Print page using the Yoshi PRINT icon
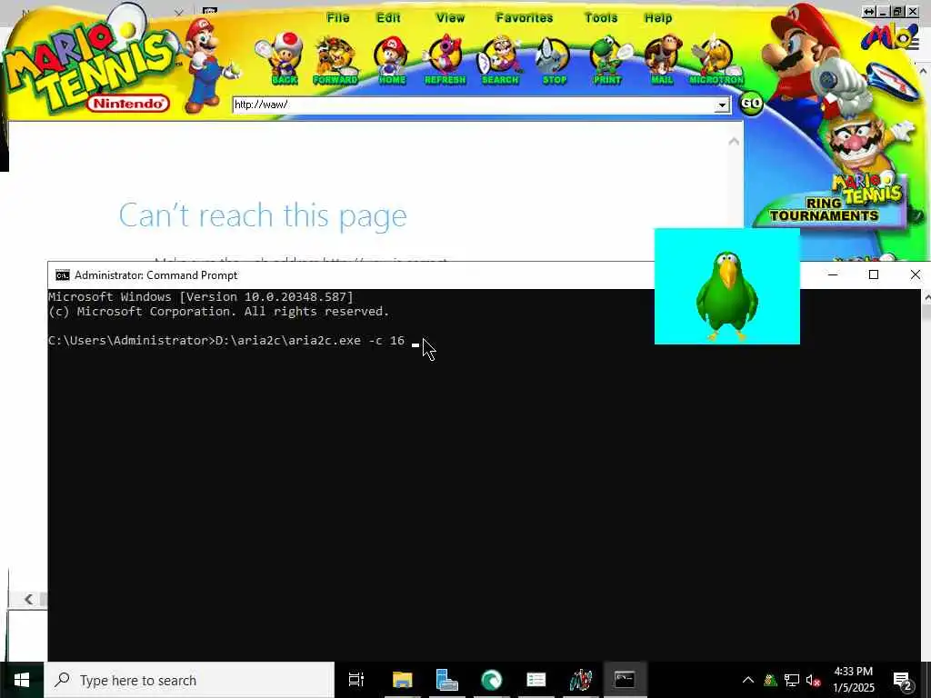The height and width of the screenshot is (698, 931). click(x=608, y=59)
